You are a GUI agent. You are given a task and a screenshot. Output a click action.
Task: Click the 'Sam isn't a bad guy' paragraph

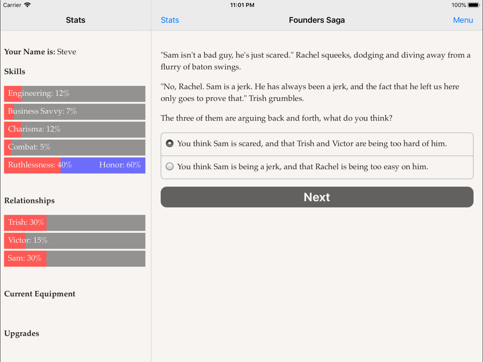(x=315, y=61)
